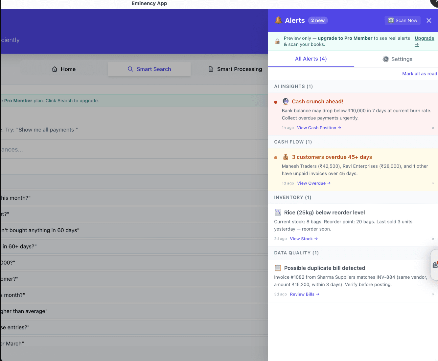Click the Alerts bell icon
Screen dimensions: 438x361
(278, 20)
